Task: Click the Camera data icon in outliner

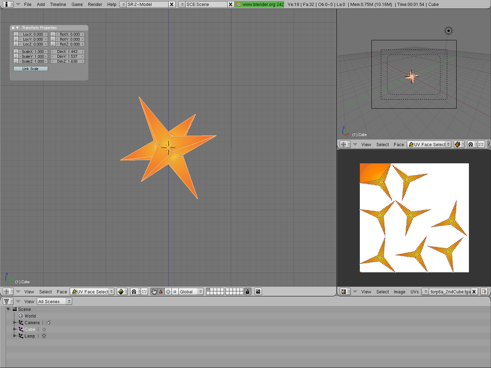Action: pyautogui.click(x=48, y=323)
